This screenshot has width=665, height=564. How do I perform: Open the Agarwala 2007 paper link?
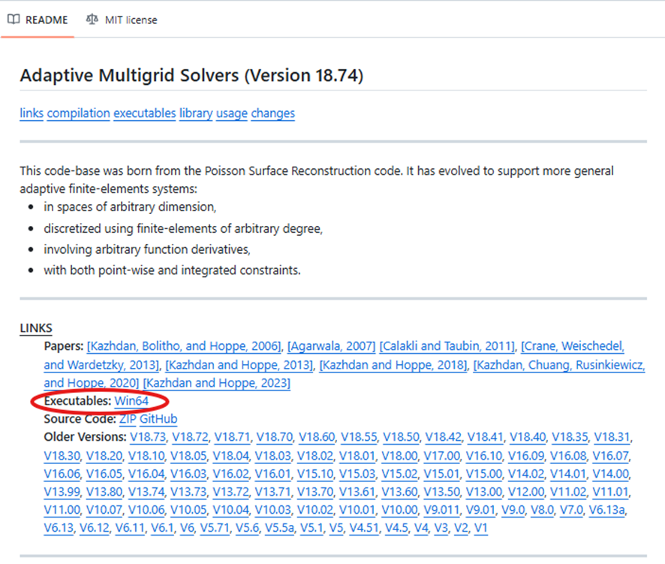[x=332, y=346]
